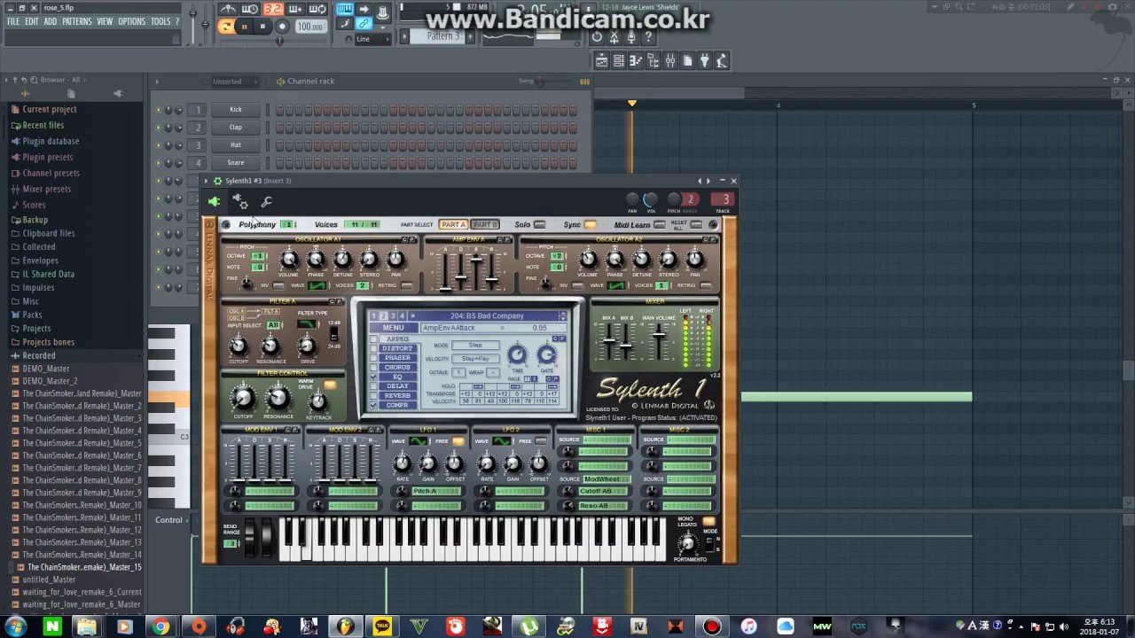Click the tempo 100.000 field
This screenshot has height=638, width=1135.
click(x=309, y=27)
